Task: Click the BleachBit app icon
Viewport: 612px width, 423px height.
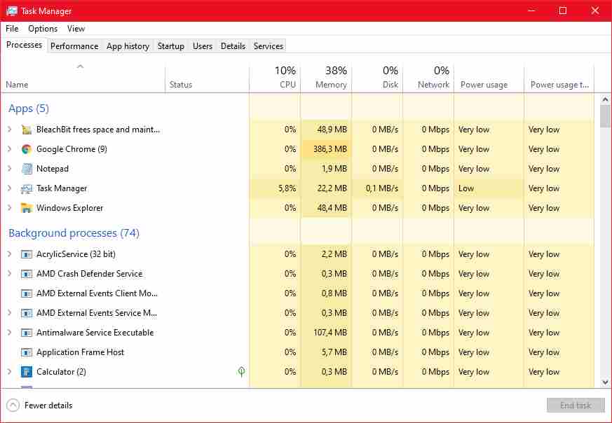Action: pos(26,130)
